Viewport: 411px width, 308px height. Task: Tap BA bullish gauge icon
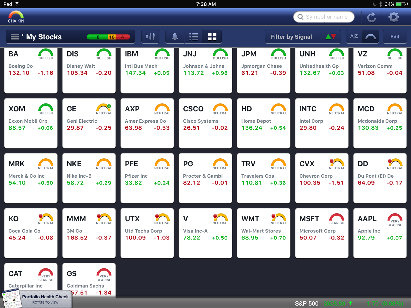click(x=46, y=54)
